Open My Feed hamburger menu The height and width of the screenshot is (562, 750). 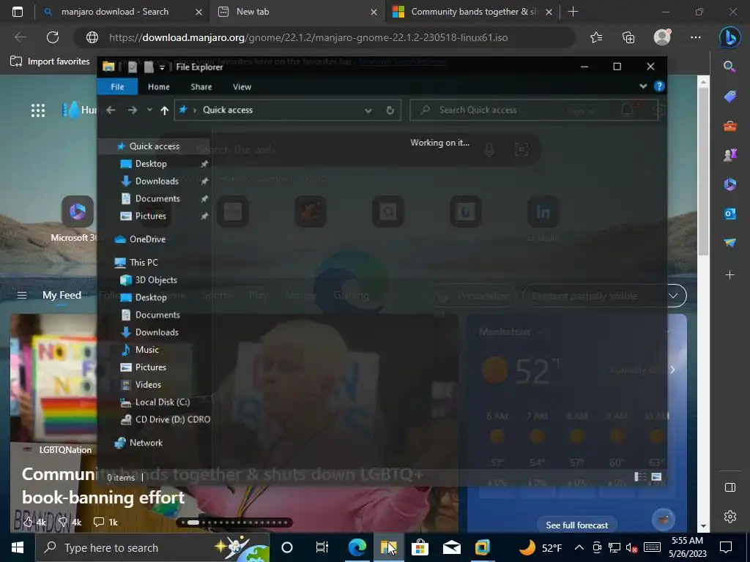pos(21,296)
